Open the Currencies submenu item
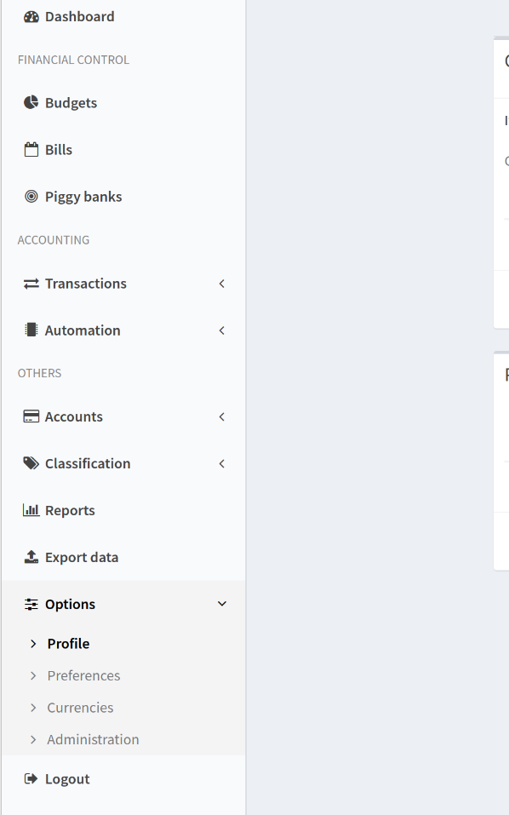 click(x=80, y=708)
